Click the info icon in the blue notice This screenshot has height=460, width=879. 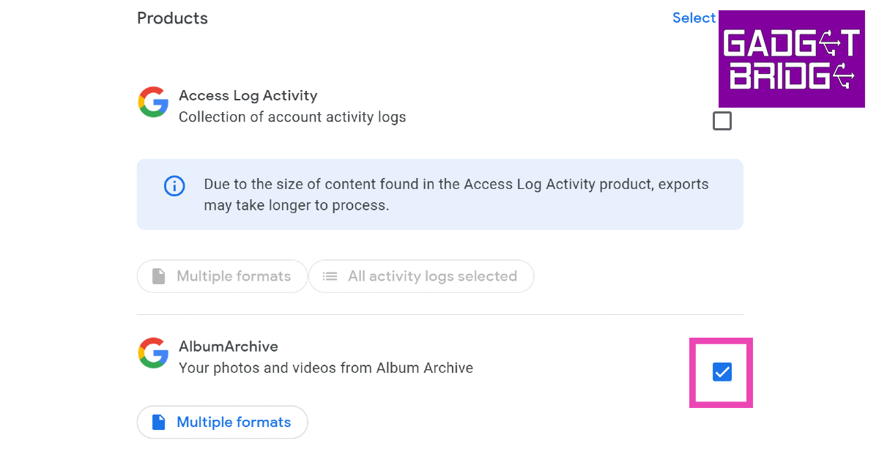pos(174,186)
